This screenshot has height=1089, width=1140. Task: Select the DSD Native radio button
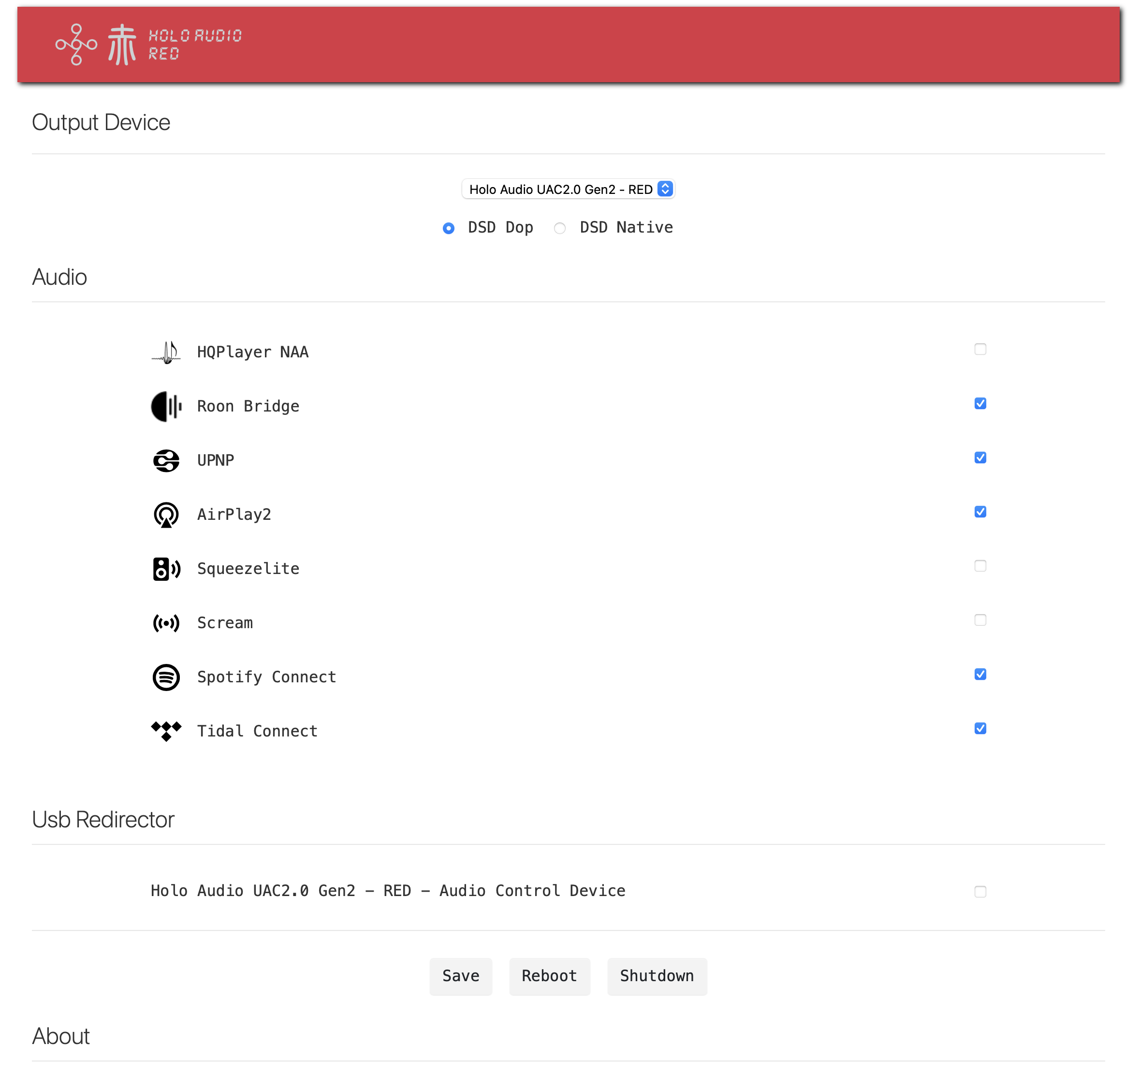[559, 228]
